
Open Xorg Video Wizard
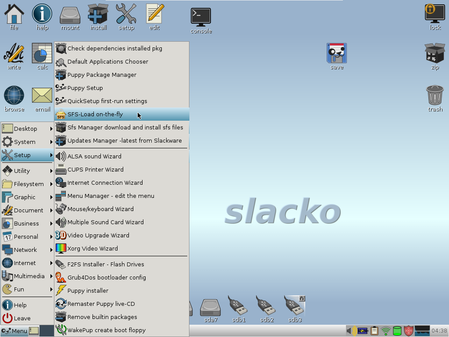122,249
